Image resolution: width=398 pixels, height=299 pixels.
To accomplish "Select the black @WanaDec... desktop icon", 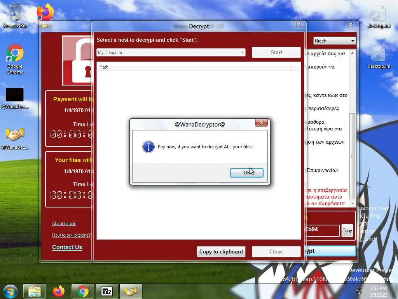I will (14, 98).
